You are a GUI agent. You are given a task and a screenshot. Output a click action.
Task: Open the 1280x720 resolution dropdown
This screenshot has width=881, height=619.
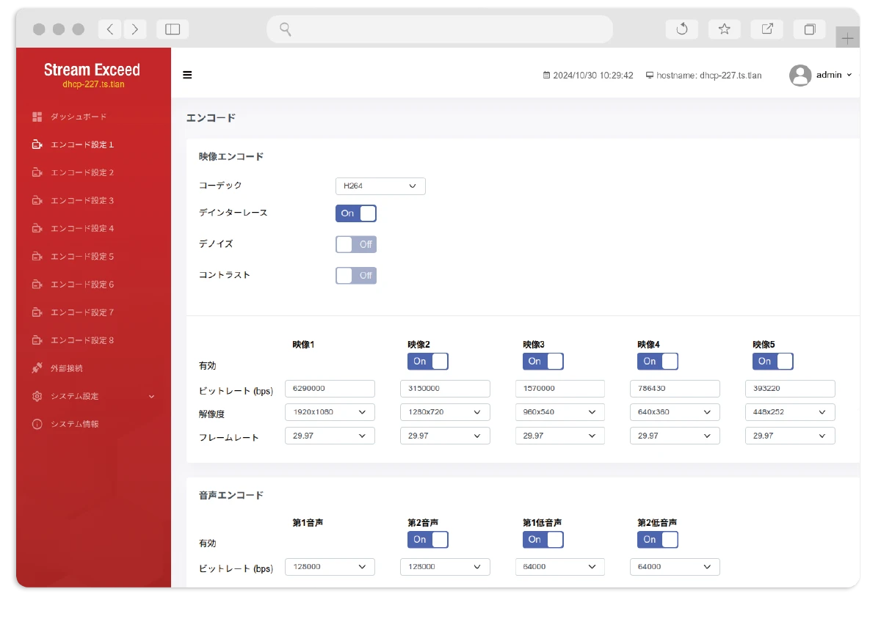(445, 412)
